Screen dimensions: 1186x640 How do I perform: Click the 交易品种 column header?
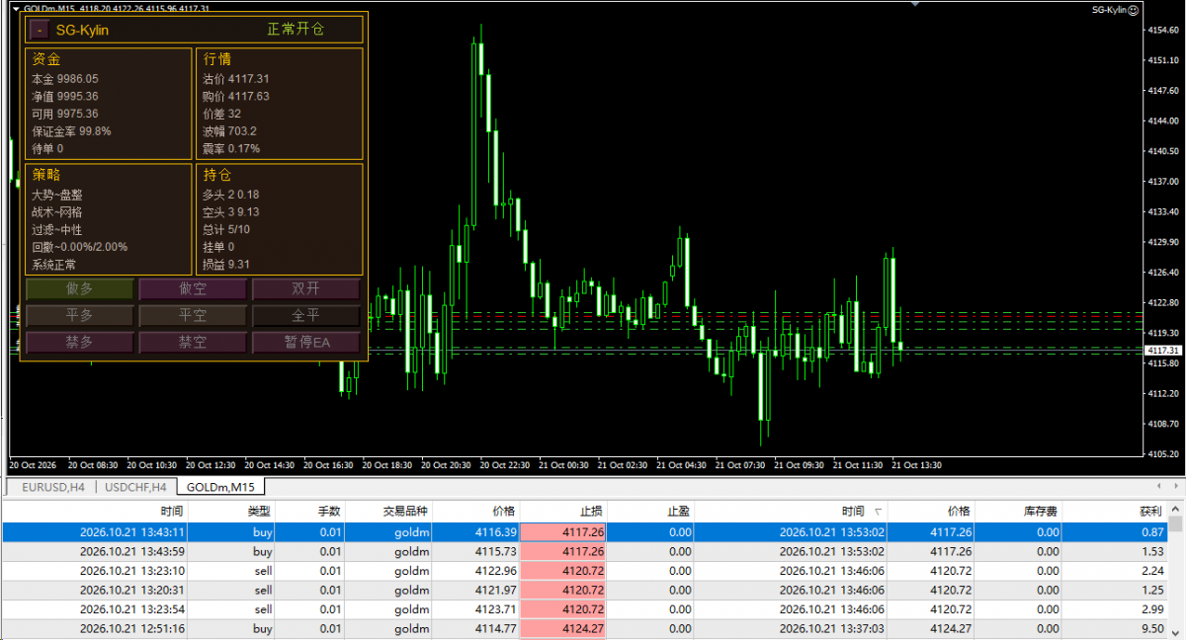(x=387, y=512)
